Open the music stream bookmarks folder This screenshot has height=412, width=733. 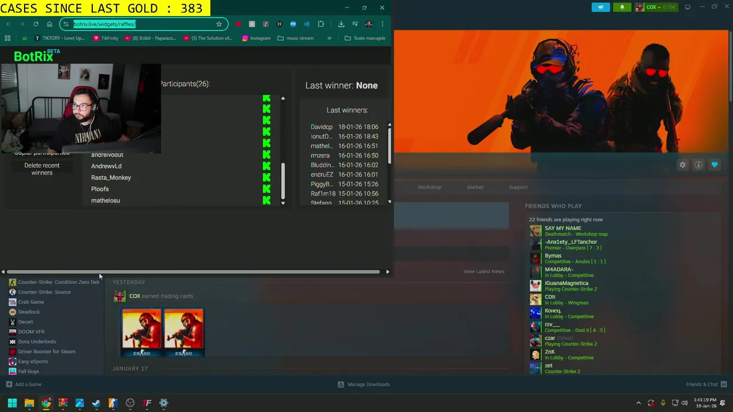point(295,38)
